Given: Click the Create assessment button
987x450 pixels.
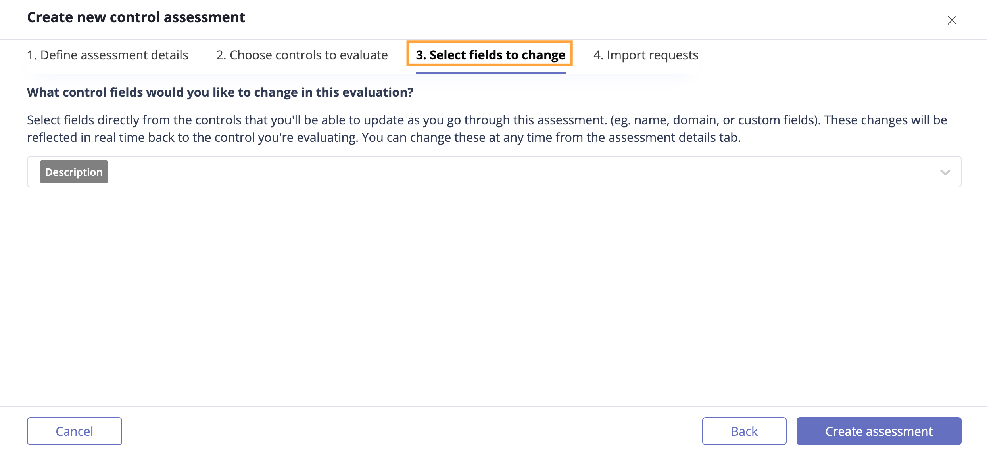Looking at the screenshot, I should pos(878,431).
